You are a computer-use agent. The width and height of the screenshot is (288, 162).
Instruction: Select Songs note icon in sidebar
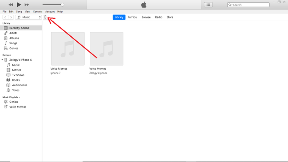pos(6,43)
